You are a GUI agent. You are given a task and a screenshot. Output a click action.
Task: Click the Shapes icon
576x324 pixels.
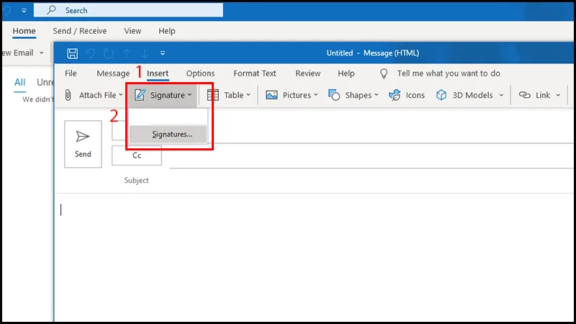[x=334, y=95]
